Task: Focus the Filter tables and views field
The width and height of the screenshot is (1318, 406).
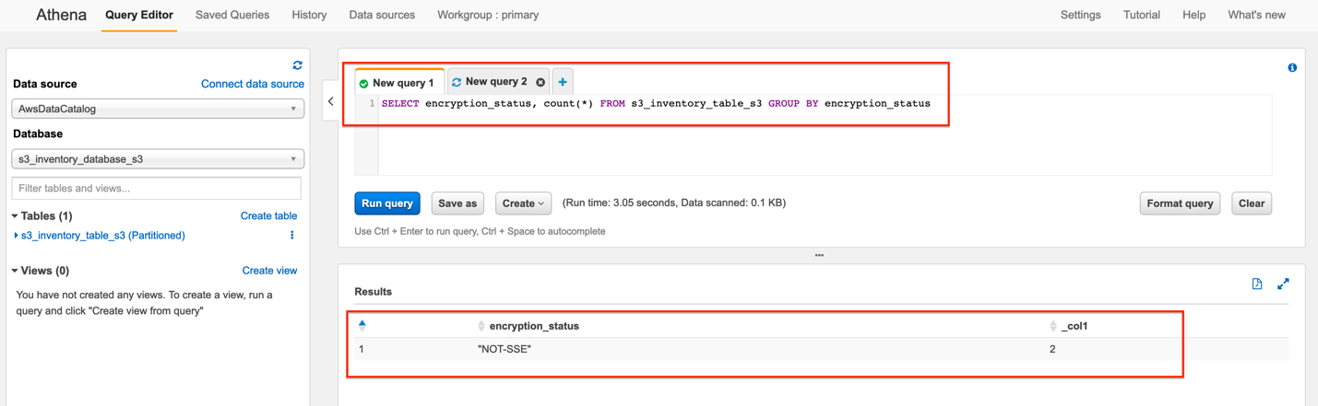Action: pyautogui.click(x=157, y=188)
